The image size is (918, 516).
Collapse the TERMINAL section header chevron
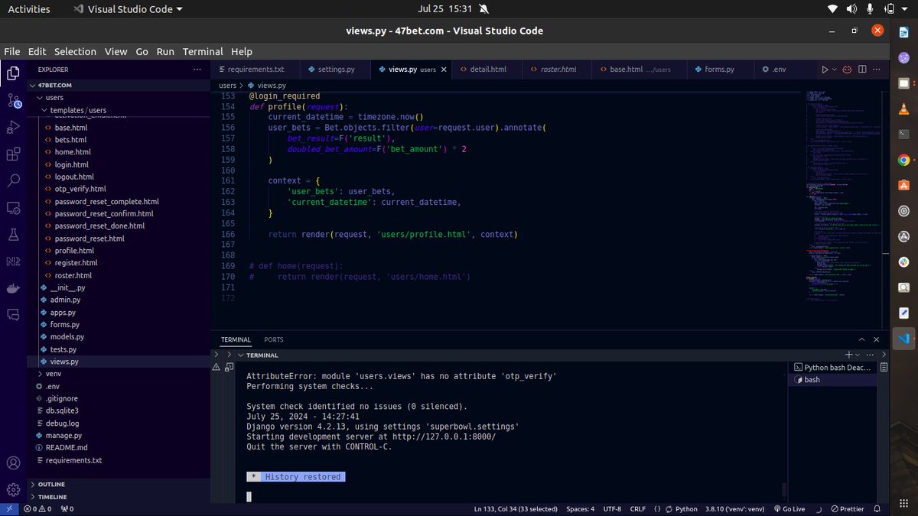241,355
